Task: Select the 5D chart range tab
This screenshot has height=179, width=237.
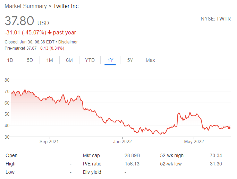Action: pos(30,60)
